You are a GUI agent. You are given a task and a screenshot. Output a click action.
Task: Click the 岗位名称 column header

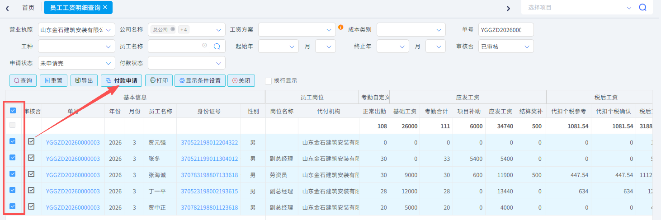(x=282, y=111)
